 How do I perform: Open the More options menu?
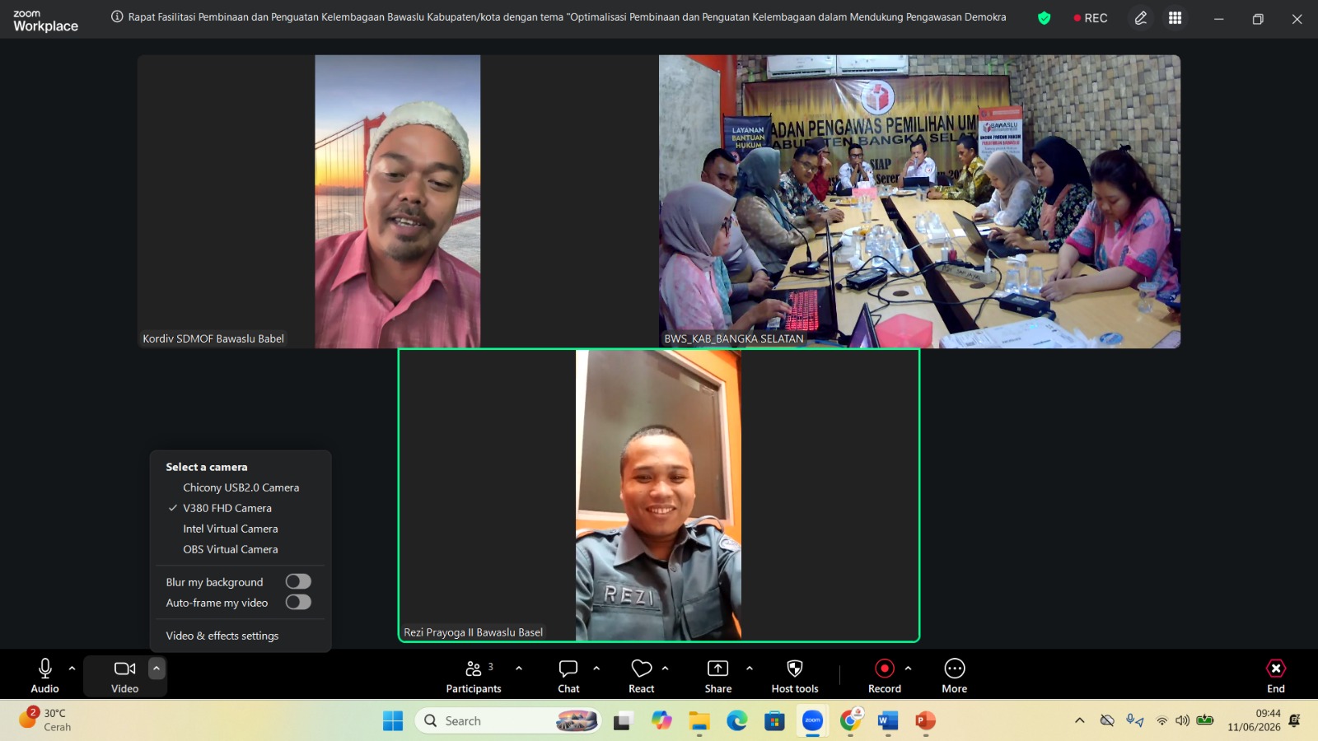(955, 676)
